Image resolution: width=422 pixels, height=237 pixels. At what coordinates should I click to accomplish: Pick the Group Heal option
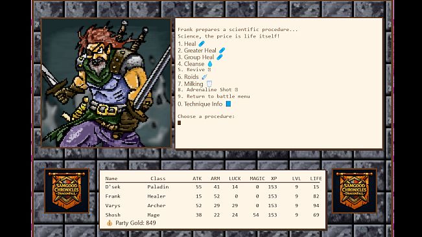[x=200, y=57]
